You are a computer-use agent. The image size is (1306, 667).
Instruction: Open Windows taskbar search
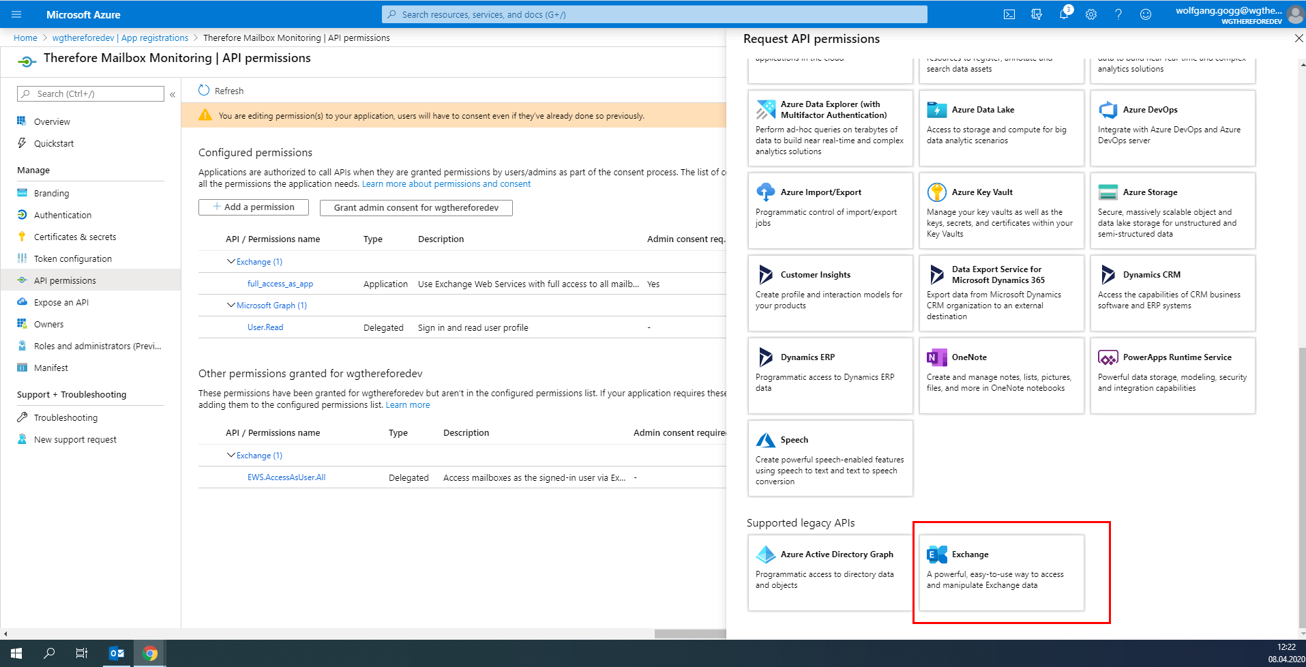[49, 653]
